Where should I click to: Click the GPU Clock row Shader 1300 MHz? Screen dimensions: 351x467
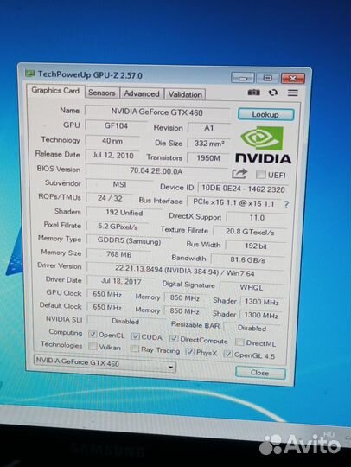point(261,302)
